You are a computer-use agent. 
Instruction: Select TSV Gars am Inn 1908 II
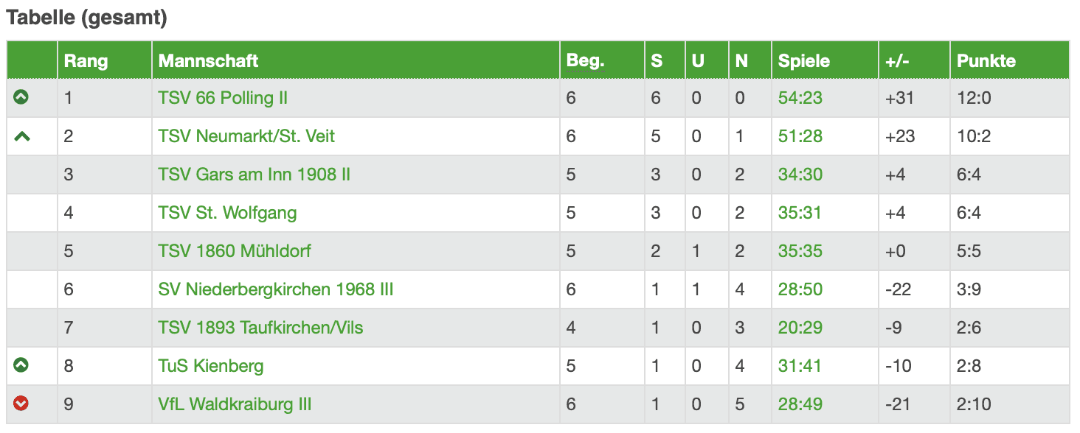254,175
